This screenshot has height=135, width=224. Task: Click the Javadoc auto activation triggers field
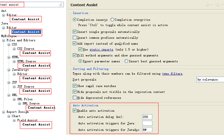click(x=147, y=130)
